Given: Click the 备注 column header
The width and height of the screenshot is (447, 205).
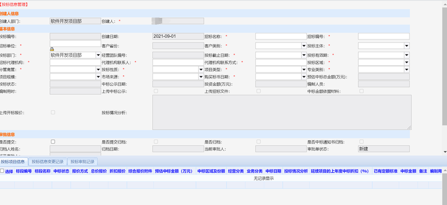Looking at the screenshot, I should point(423,171).
